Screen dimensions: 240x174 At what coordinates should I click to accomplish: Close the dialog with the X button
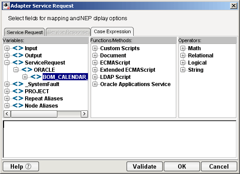[x=234, y=6]
